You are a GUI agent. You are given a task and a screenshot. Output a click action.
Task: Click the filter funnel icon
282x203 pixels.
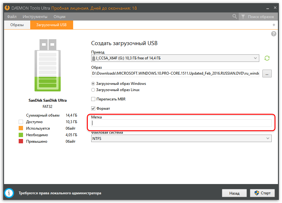coord(243,16)
